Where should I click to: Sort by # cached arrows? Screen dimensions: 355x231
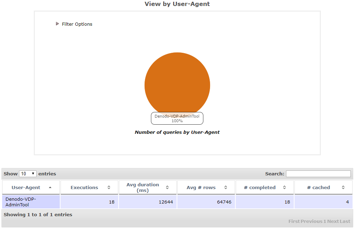coord(343,187)
